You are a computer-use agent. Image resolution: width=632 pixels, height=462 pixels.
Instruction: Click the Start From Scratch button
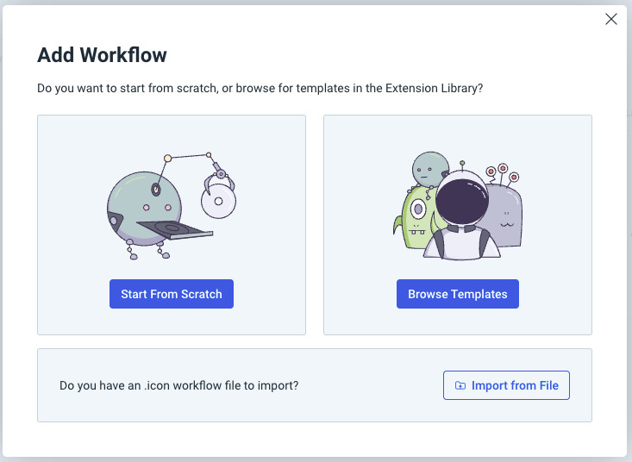172,294
